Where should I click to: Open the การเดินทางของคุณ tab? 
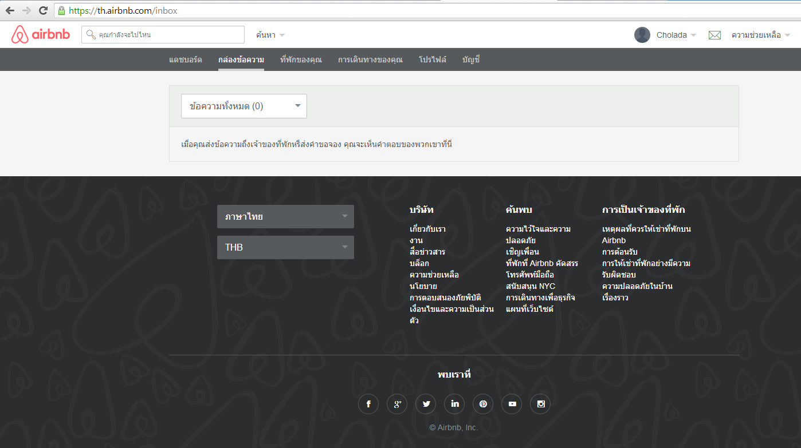tap(370, 60)
